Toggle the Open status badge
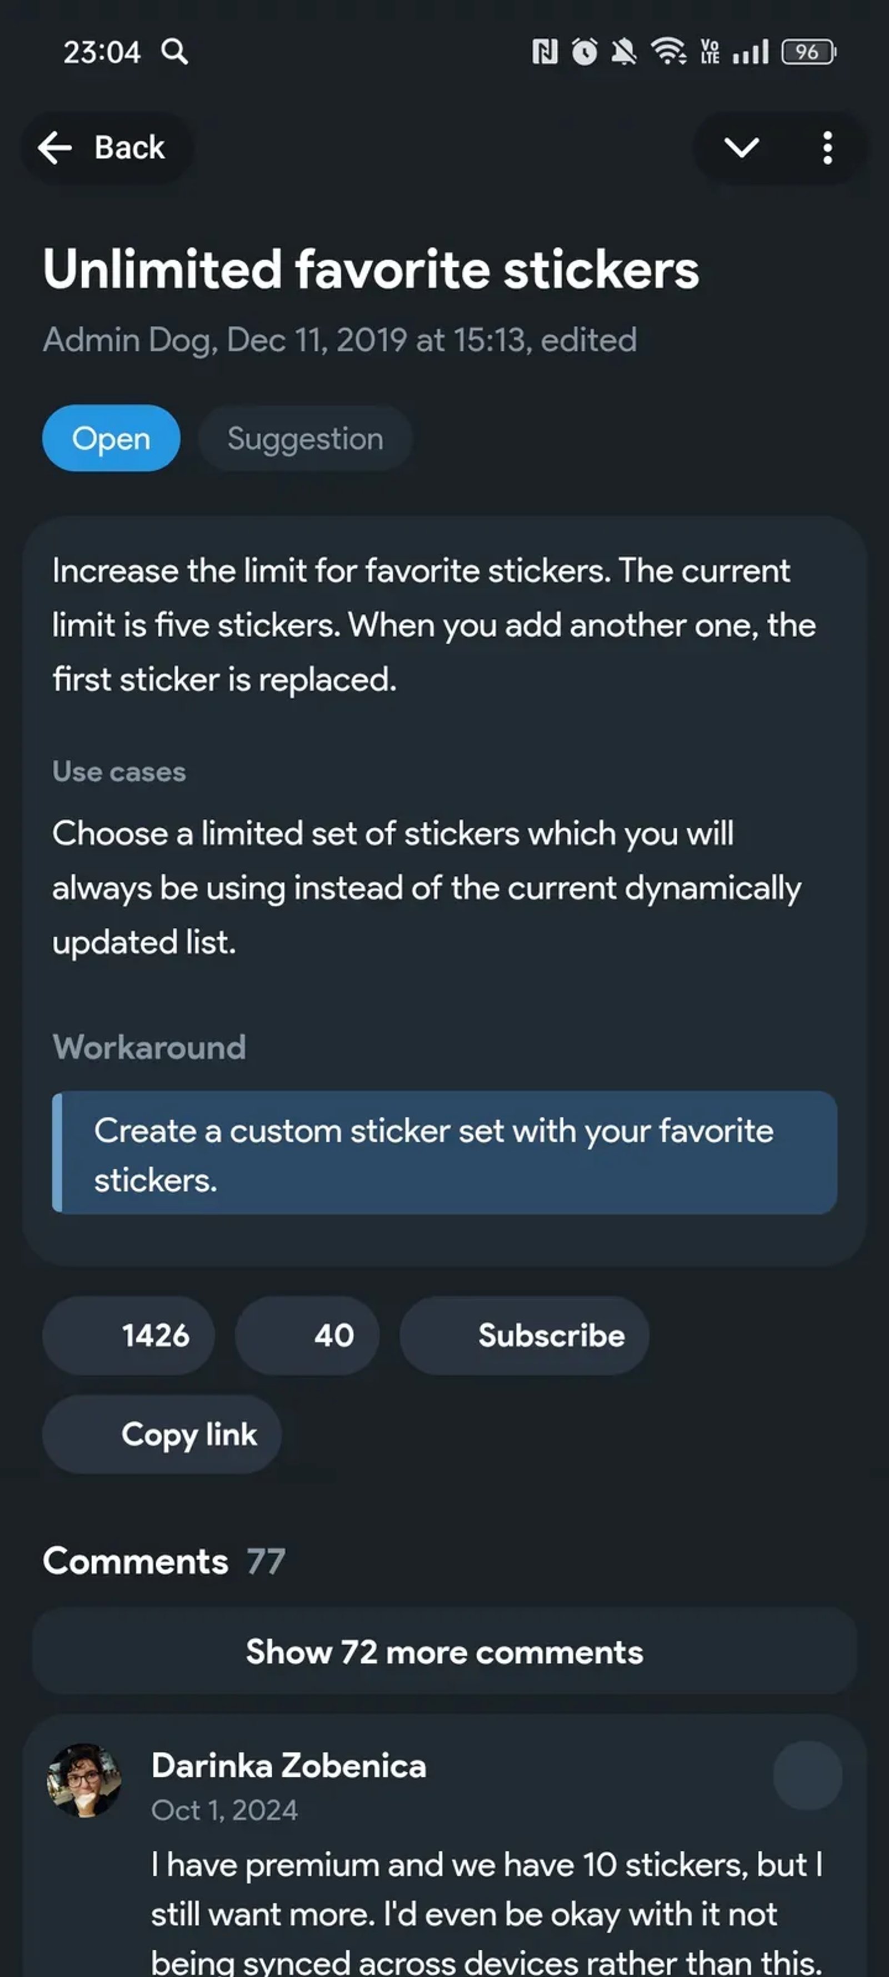Image resolution: width=889 pixels, height=1977 pixels. [111, 438]
